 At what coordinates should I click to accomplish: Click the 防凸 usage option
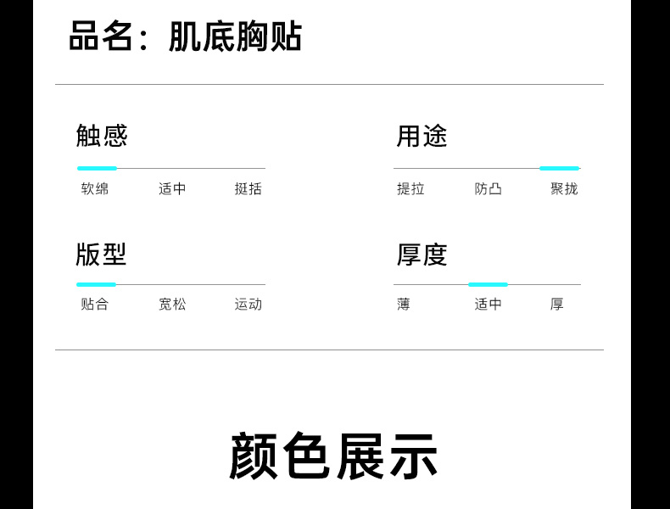tap(489, 188)
